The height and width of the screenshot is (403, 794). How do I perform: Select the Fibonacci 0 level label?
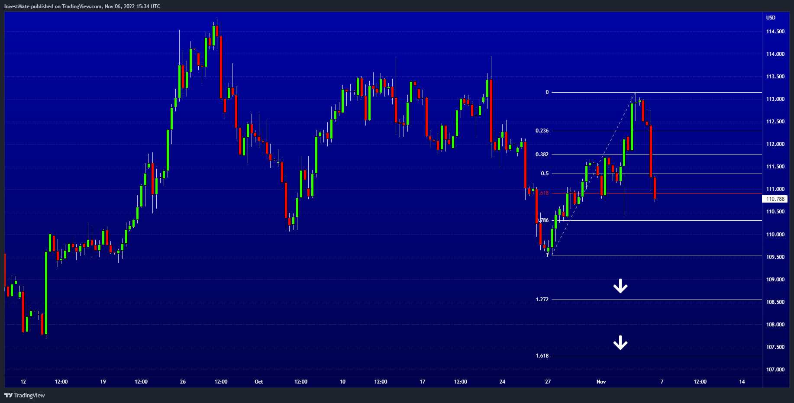[547, 92]
